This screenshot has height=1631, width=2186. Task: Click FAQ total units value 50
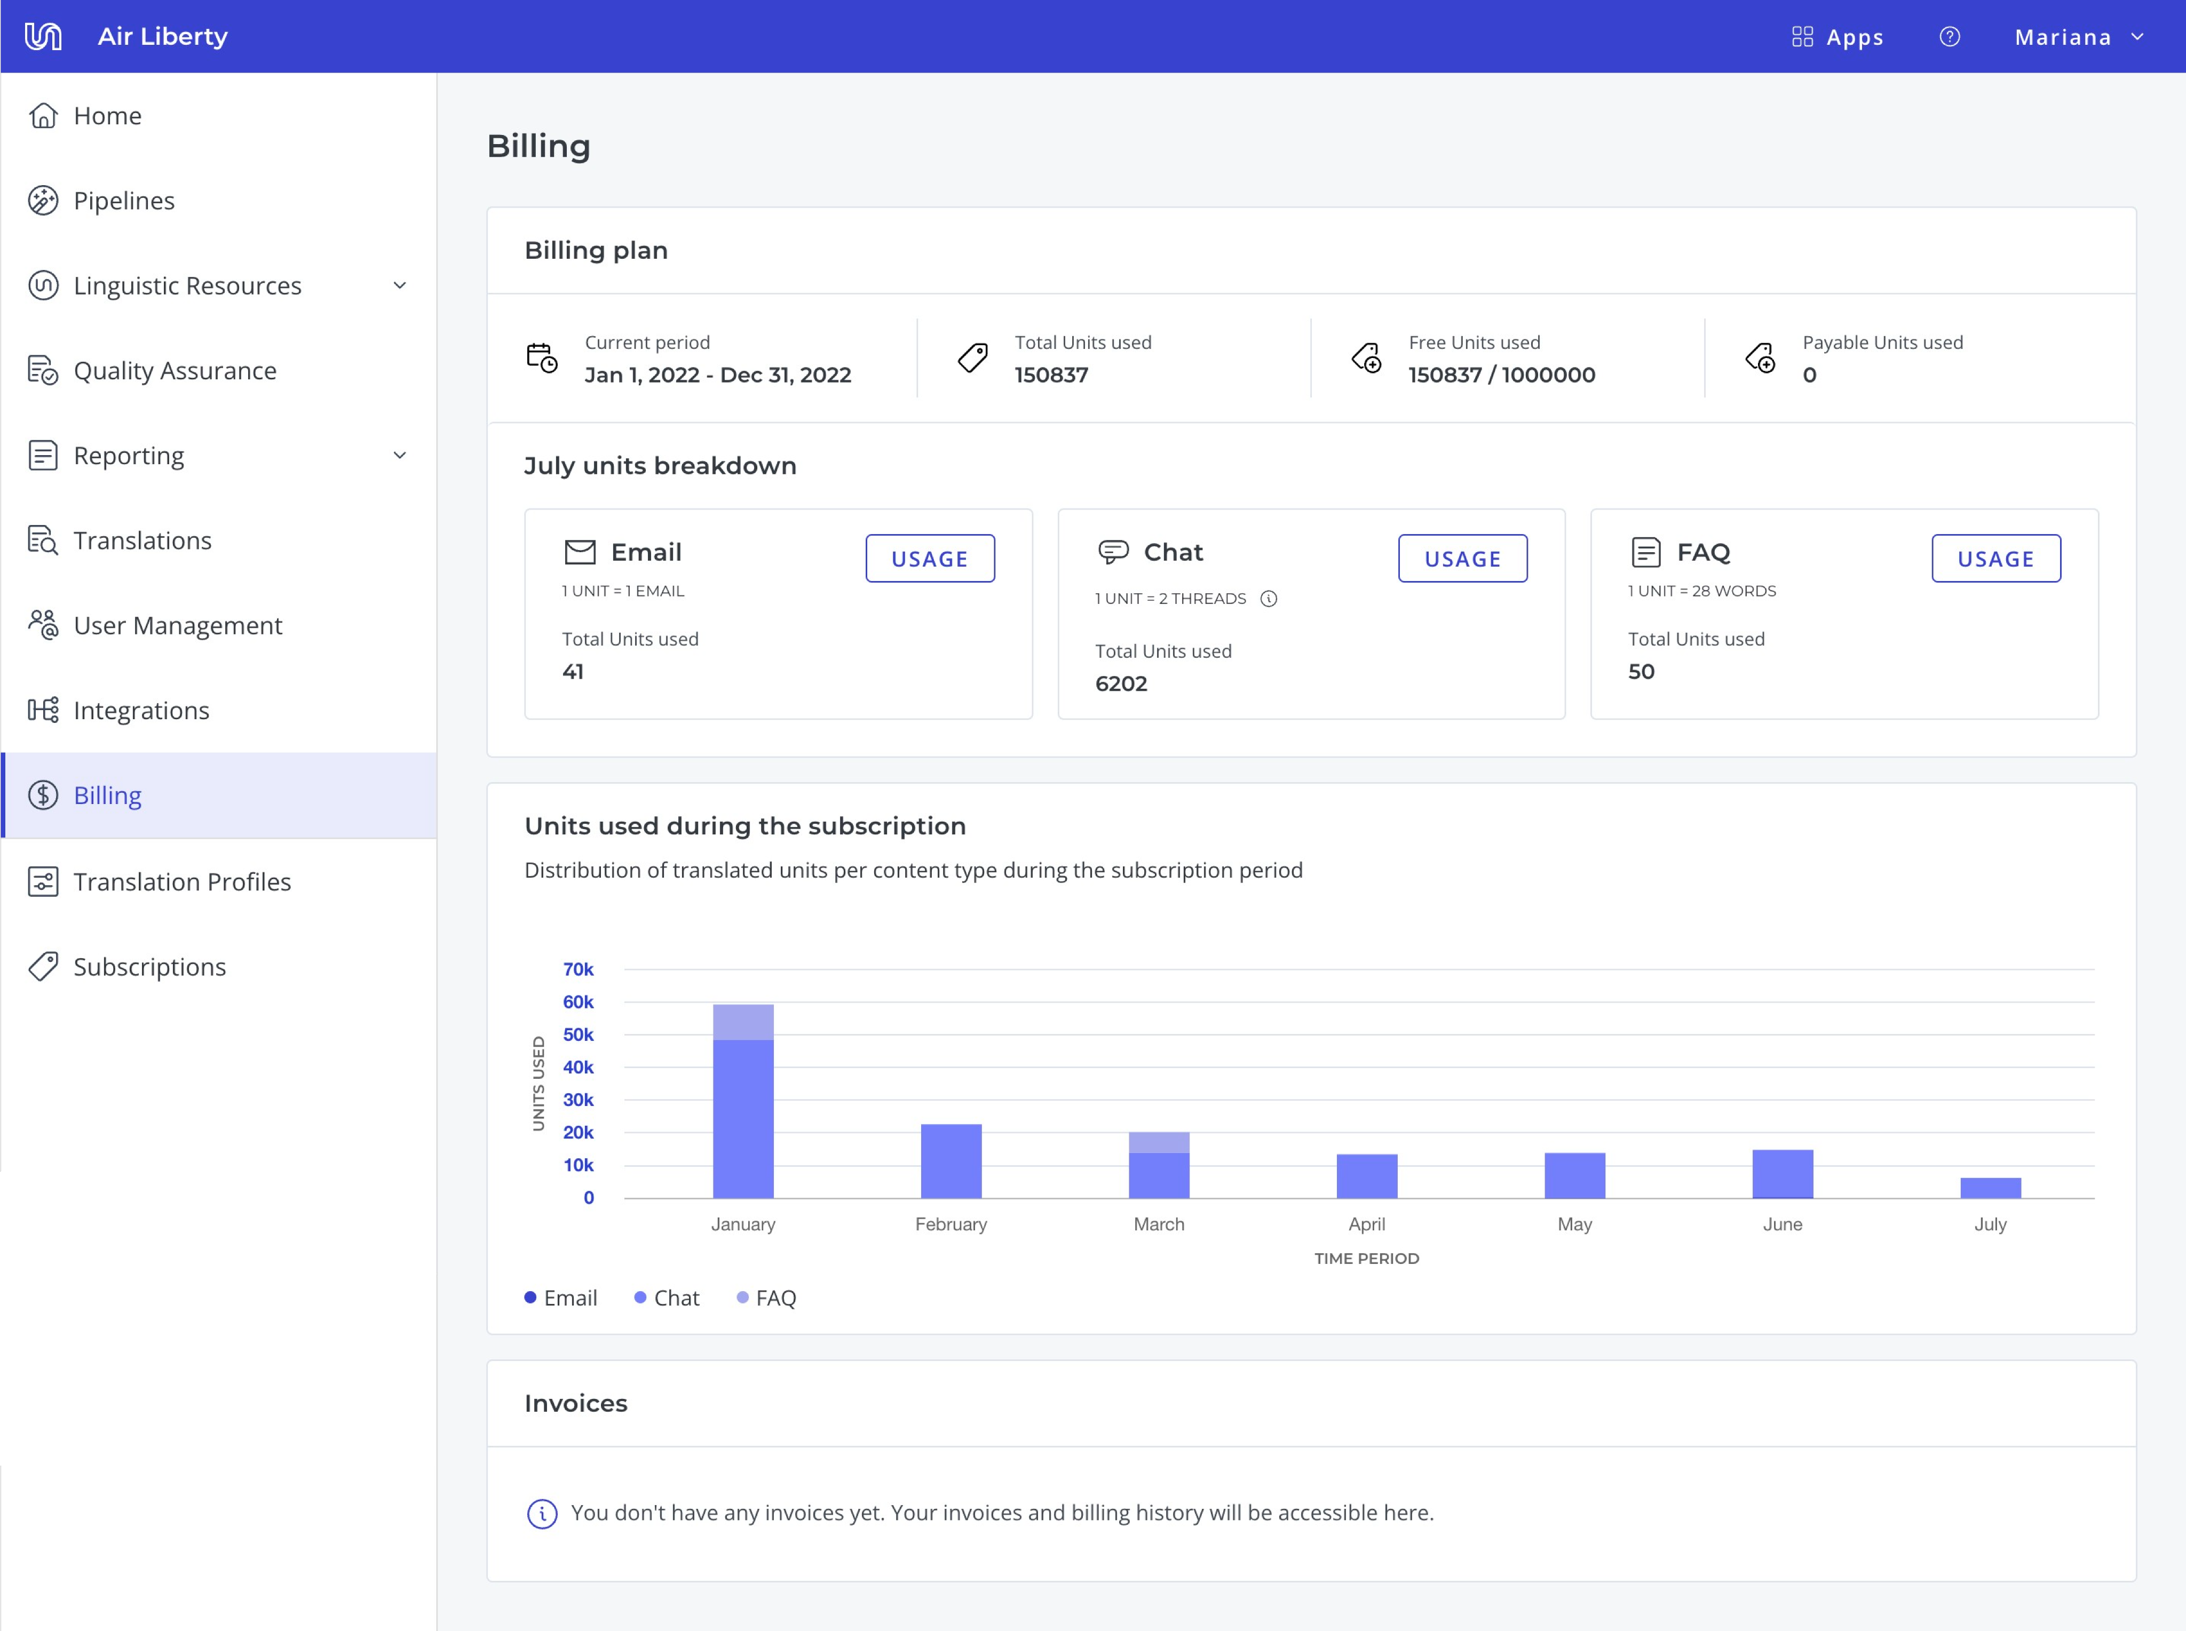click(1641, 671)
